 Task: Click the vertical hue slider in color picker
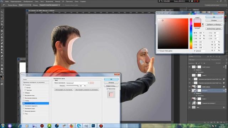(191, 33)
